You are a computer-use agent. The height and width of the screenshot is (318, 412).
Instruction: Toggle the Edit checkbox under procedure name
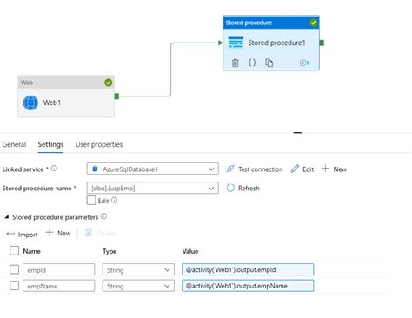(x=91, y=200)
